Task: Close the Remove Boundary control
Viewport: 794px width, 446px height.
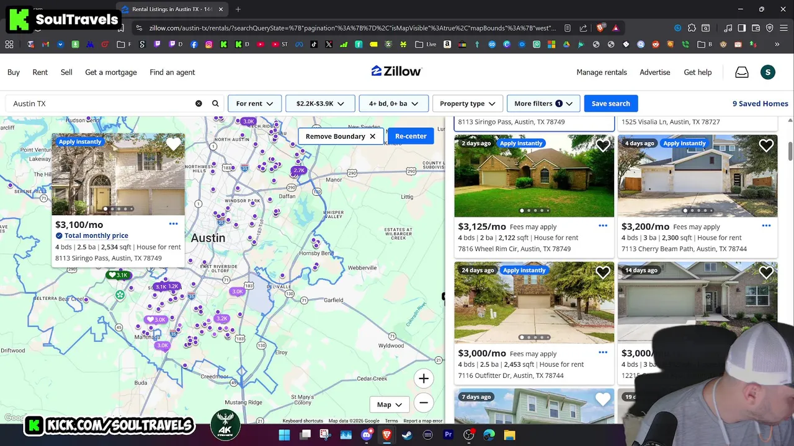Action: click(x=372, y=136)
